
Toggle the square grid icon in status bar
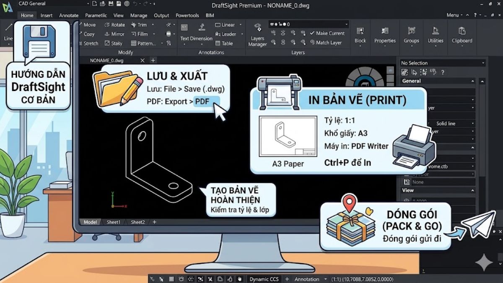point(171,279)
